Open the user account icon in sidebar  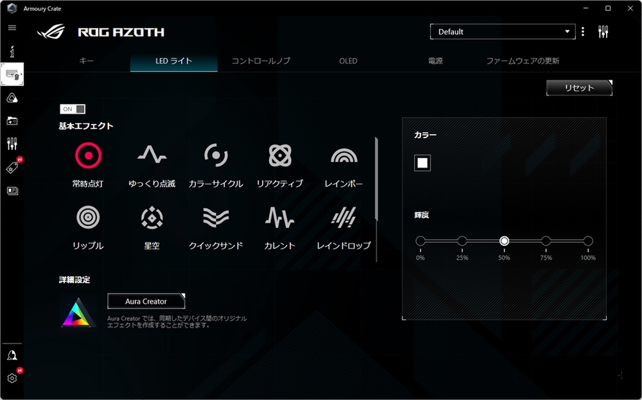pos(12,355)
